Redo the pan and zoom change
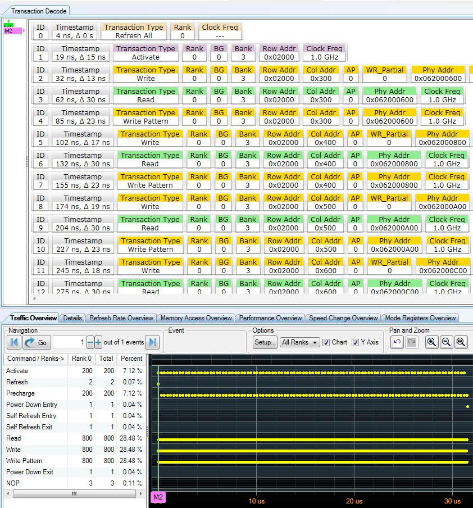Screen dimensions: 473x508 pyautogui.click(x=412, y=342)
